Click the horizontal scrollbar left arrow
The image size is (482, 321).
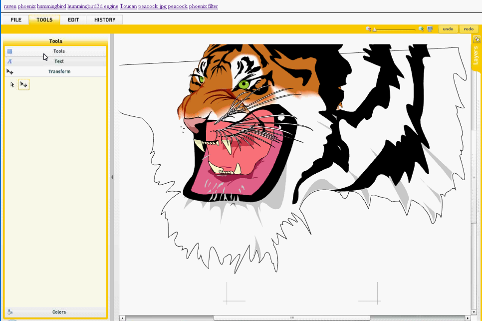pyautogui.click(x=122, y=318)
